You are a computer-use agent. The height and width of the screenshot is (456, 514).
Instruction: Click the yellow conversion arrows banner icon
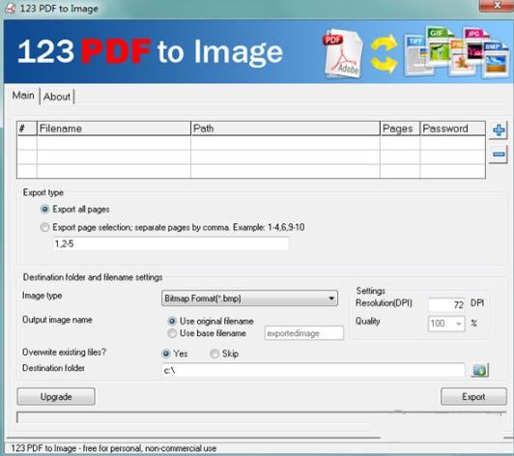(x=385, y=53)
